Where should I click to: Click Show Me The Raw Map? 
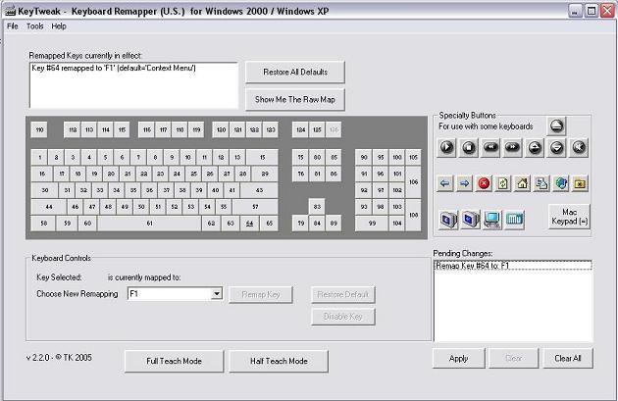(295, 99)
